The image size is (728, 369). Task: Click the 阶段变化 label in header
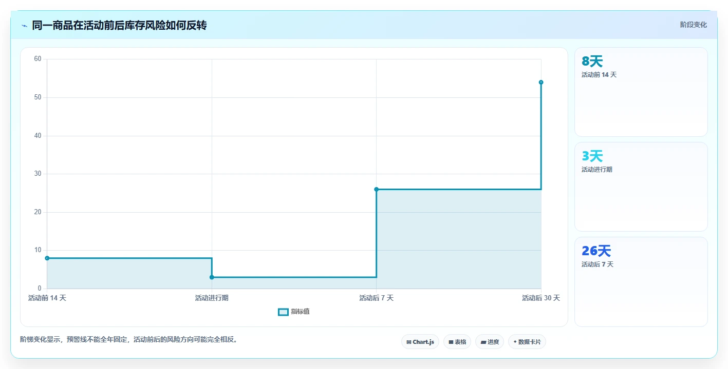click(694, 25)
